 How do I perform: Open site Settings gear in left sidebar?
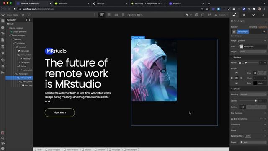[3, 66]
